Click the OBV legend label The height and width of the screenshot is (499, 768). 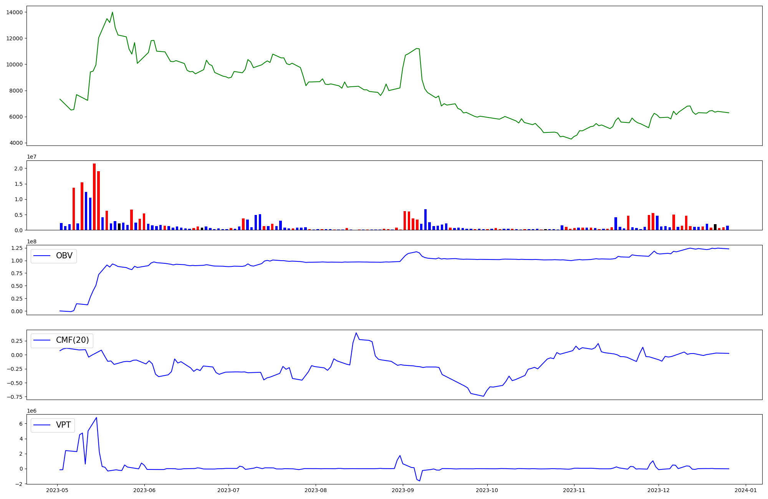pyautogui.click(x=64, y=256)
